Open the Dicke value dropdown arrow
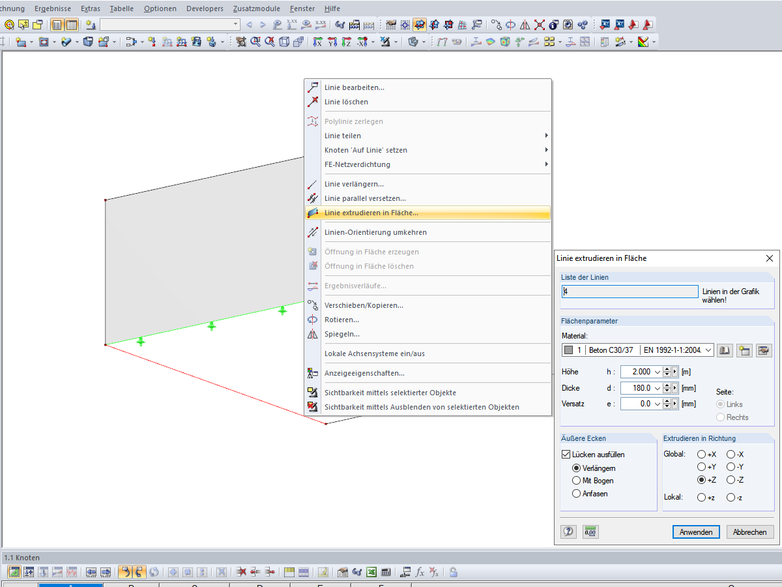 coord(657,388)
